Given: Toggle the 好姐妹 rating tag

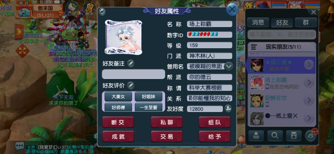Looking at the screenshot, I should point(148,97).
